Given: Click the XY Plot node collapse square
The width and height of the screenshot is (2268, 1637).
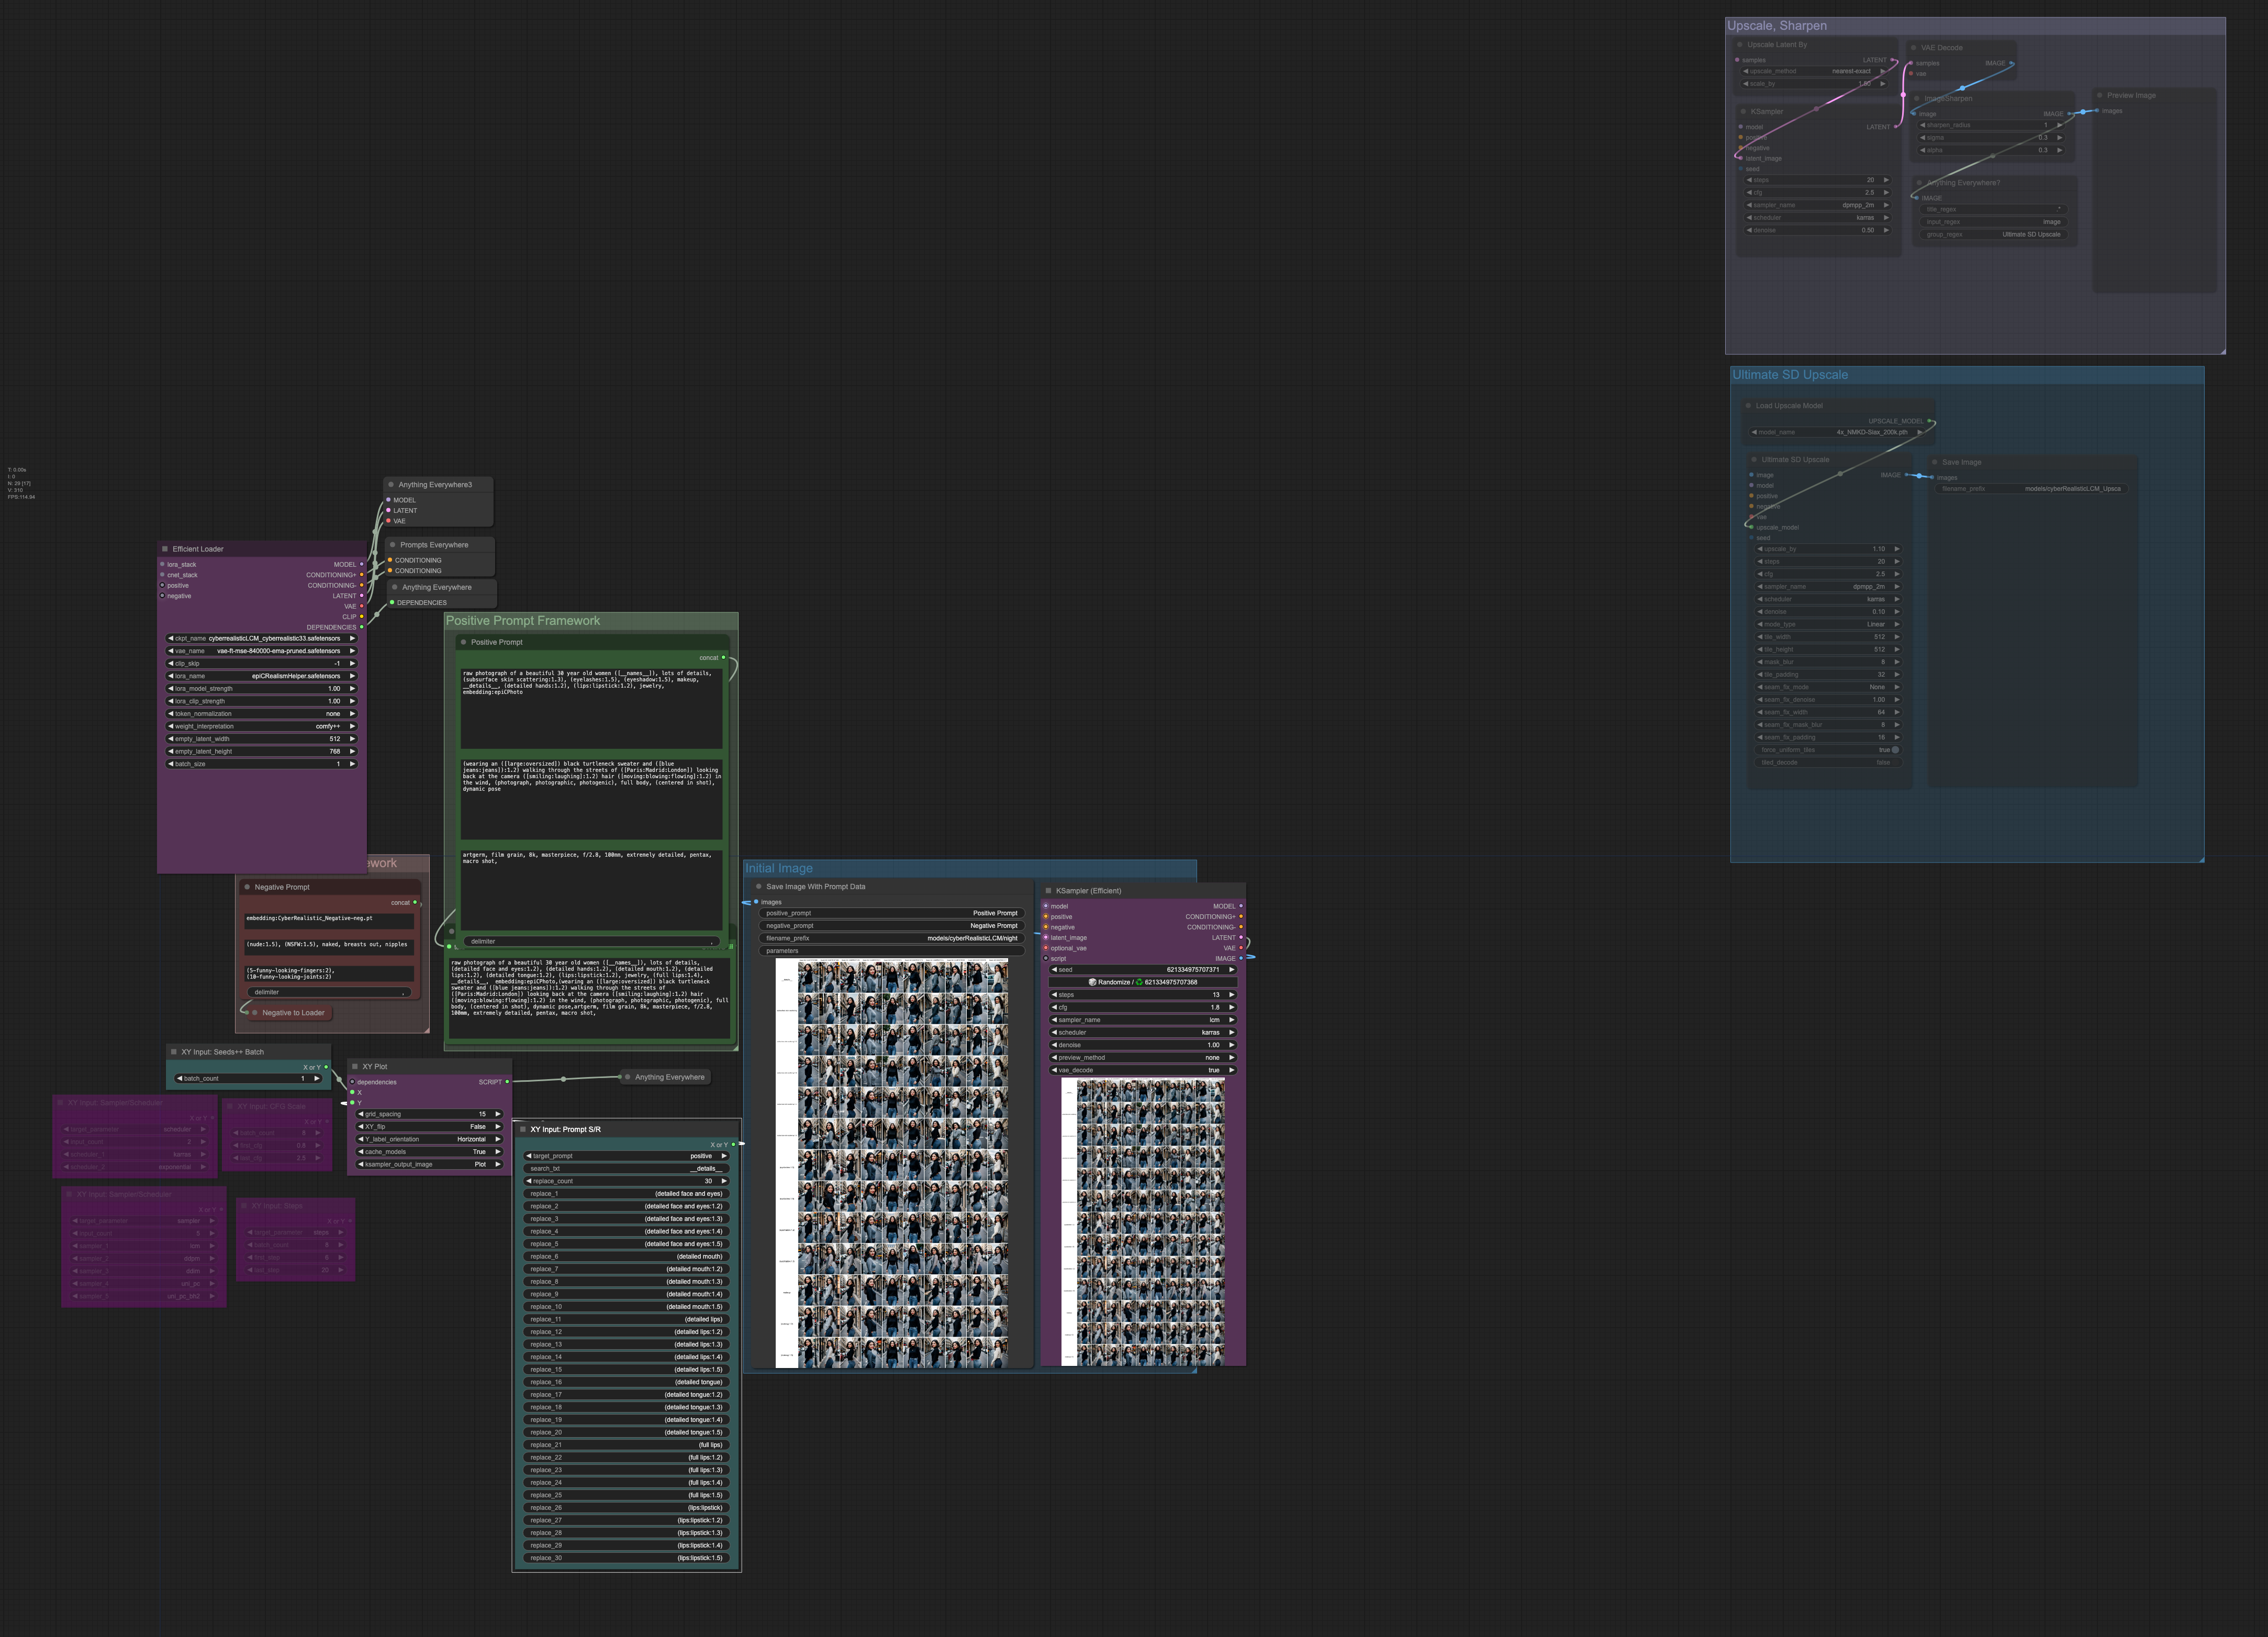Looking at the screenshot, I should pyautogui.click(x=355, y=1067).
